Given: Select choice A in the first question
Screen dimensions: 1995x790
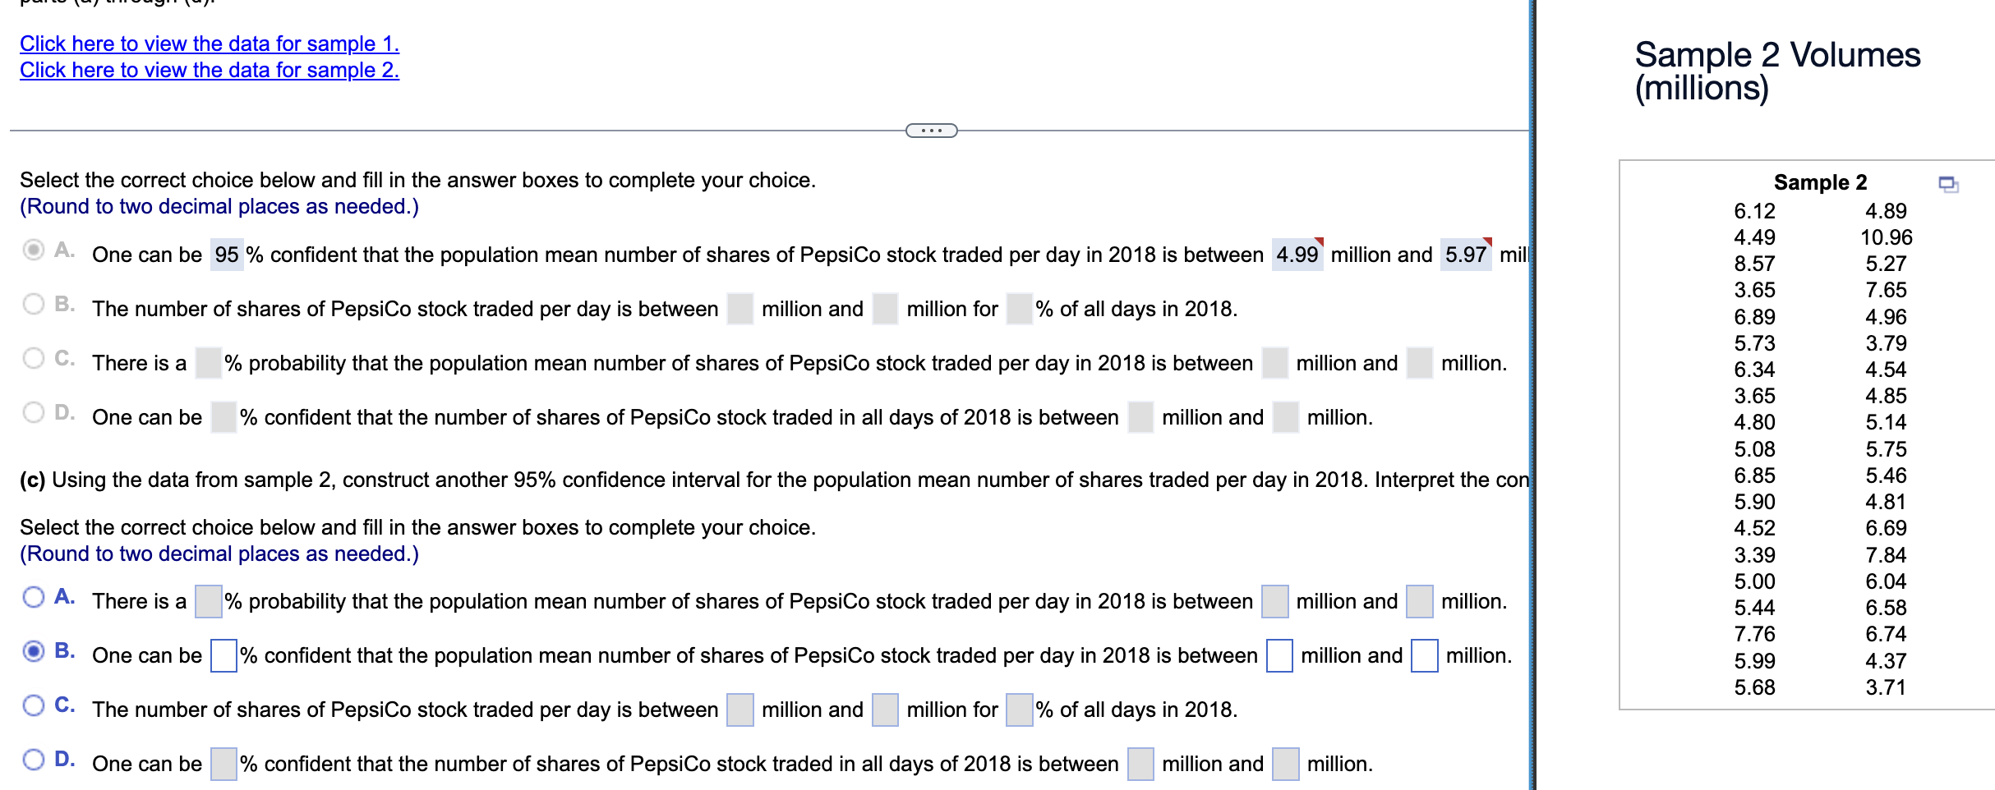Looking at the screenshot, I should (33, 250).
